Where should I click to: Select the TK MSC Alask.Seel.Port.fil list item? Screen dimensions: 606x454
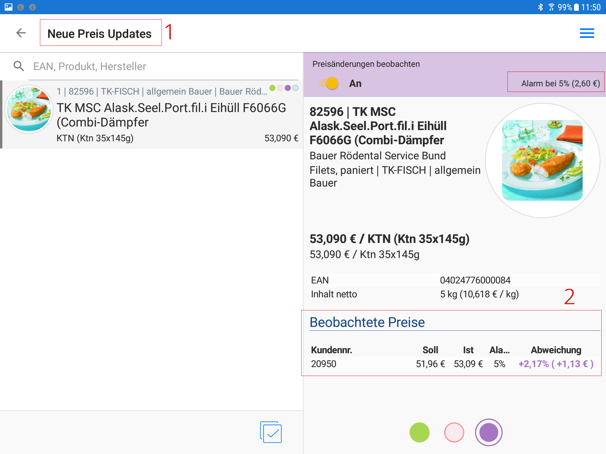tap(171, 115)
